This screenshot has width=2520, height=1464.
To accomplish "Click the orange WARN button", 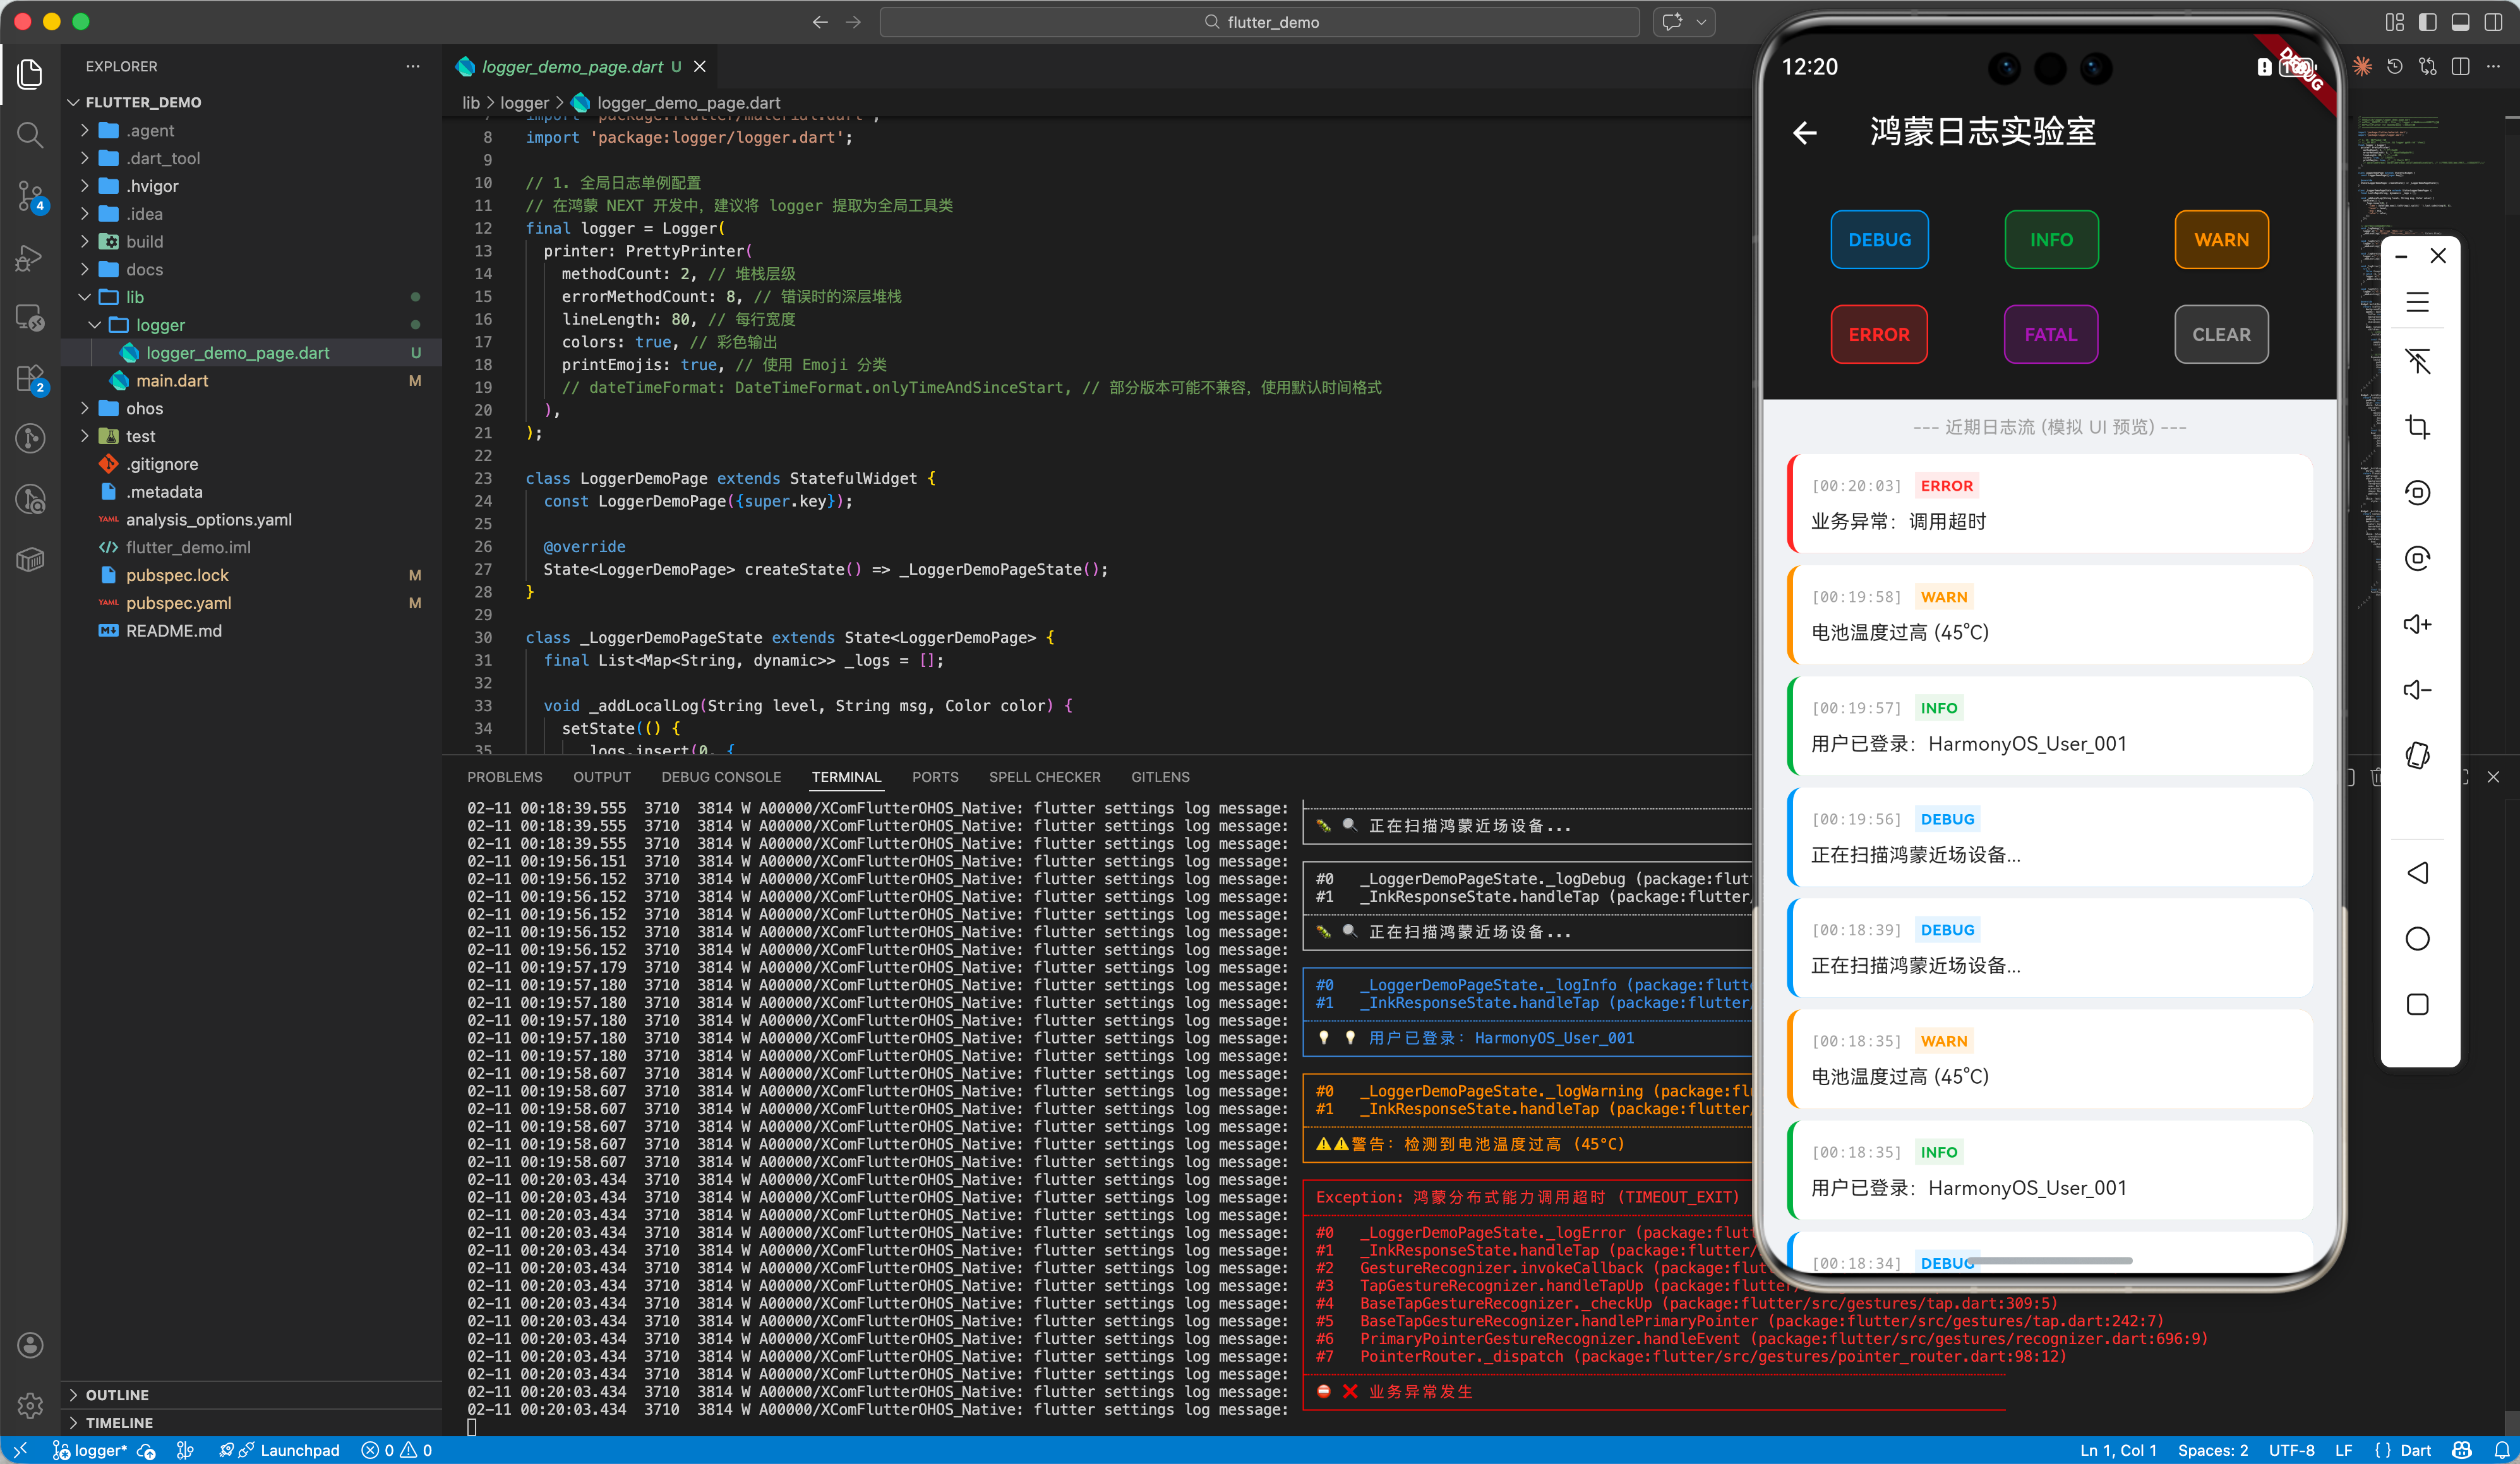I will [2221, 240].
